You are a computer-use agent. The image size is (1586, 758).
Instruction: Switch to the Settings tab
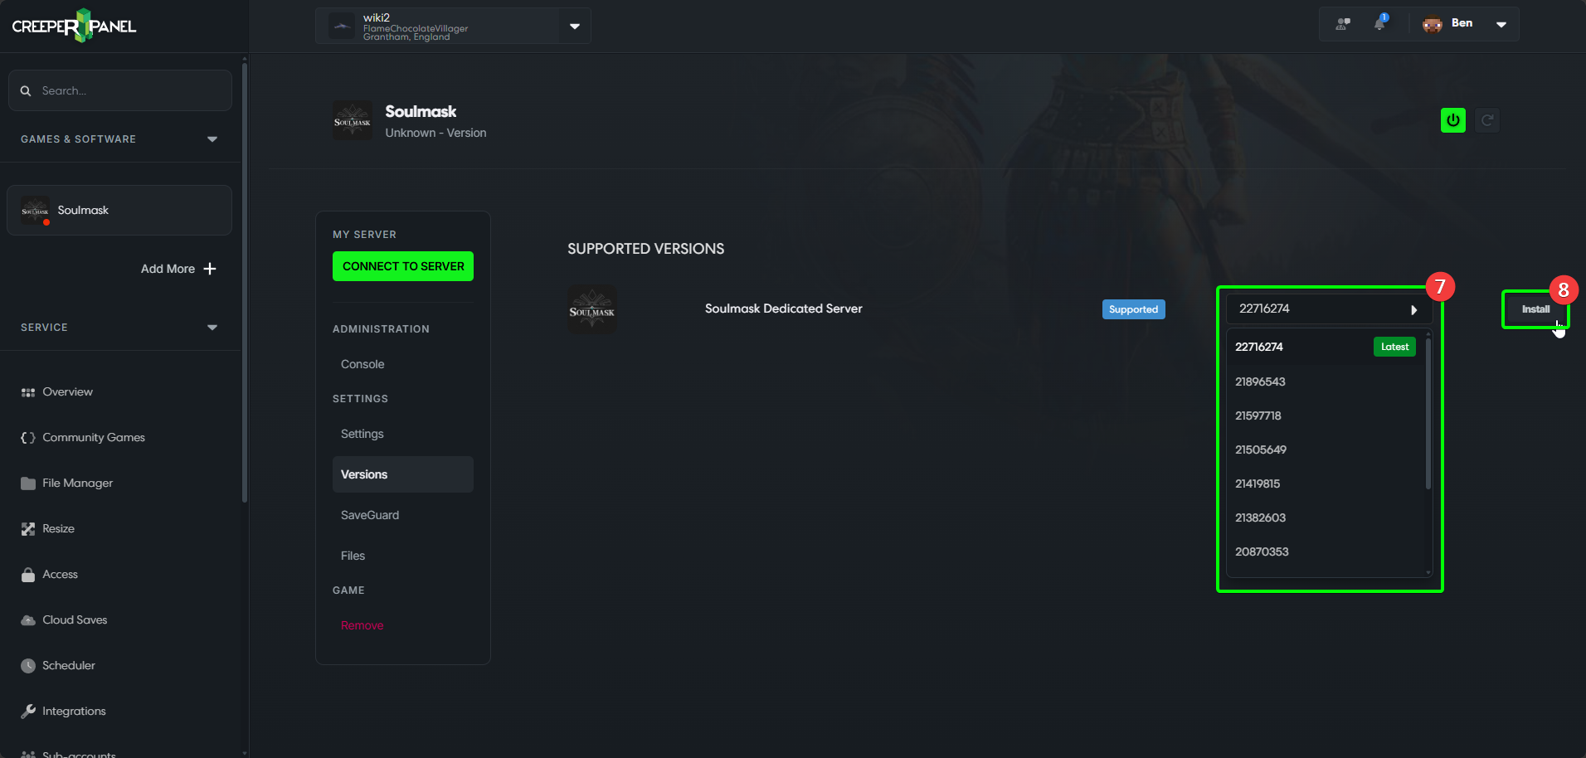362,433
